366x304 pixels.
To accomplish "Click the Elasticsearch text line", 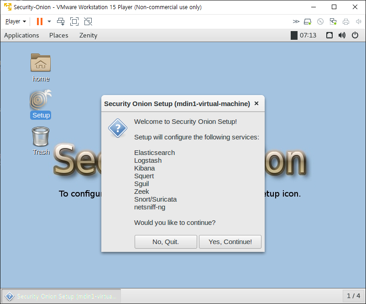I will click(155, 153).
